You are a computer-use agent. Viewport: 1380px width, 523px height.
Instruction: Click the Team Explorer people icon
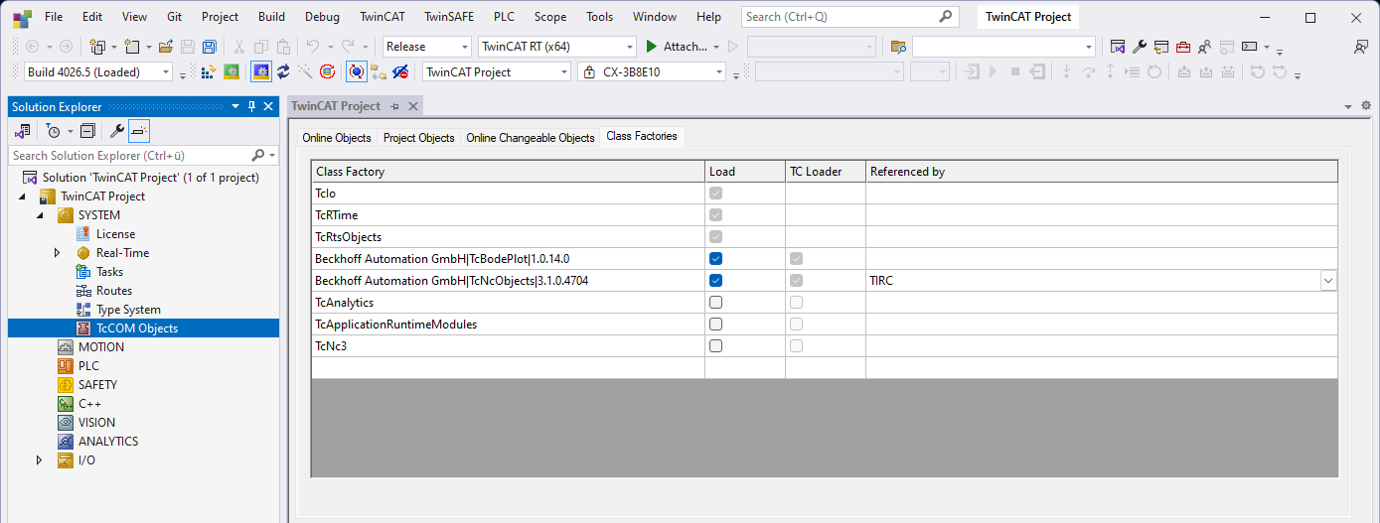pyautogui.click(x=1204, y=47)
